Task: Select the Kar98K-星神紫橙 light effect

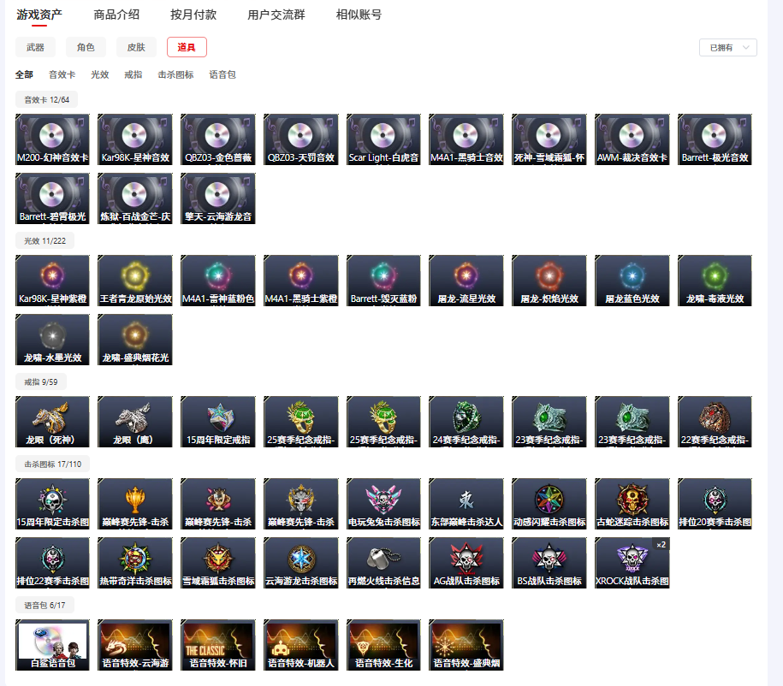Action: [x=52, y=281]
